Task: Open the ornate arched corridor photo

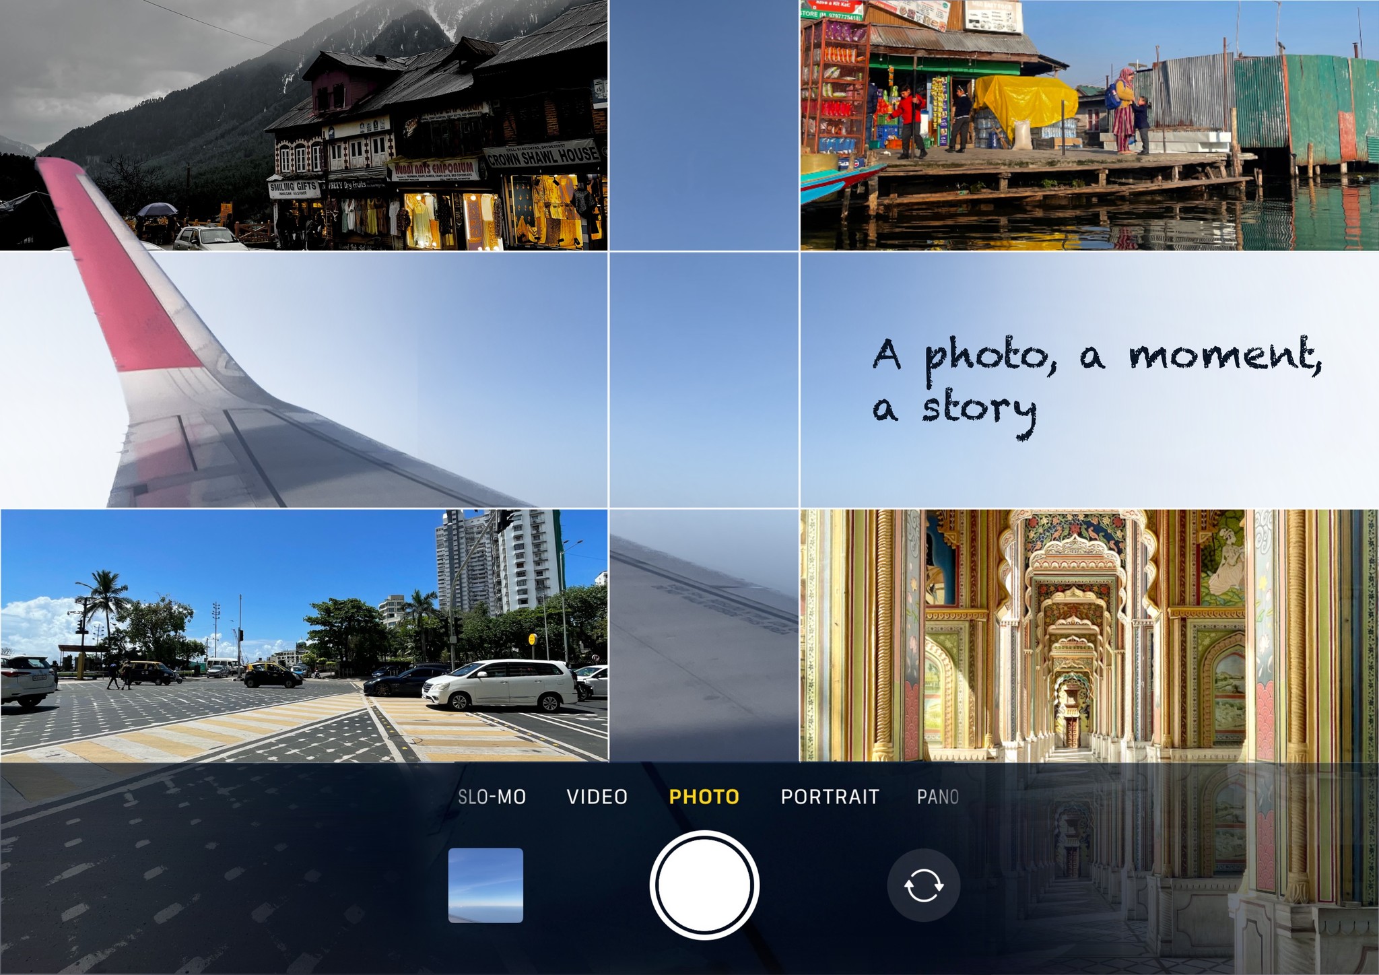Action: click(x=1089, y=635)
